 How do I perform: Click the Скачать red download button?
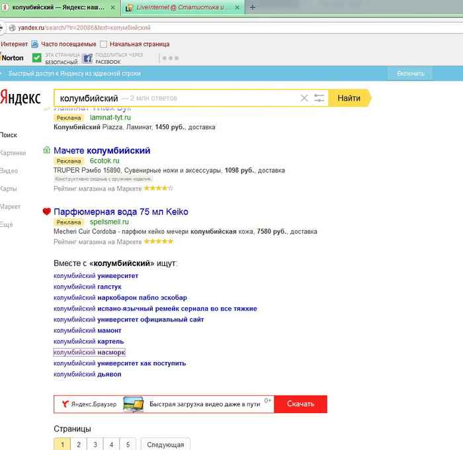click(x=300, y=404)
